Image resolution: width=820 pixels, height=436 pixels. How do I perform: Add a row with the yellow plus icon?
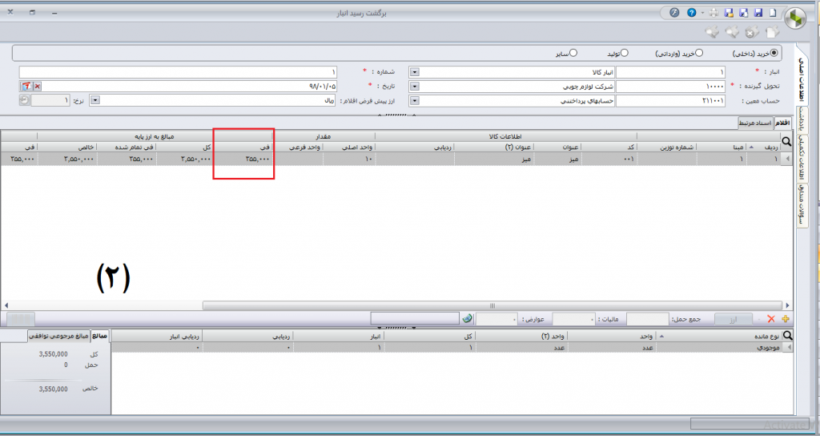785,319
